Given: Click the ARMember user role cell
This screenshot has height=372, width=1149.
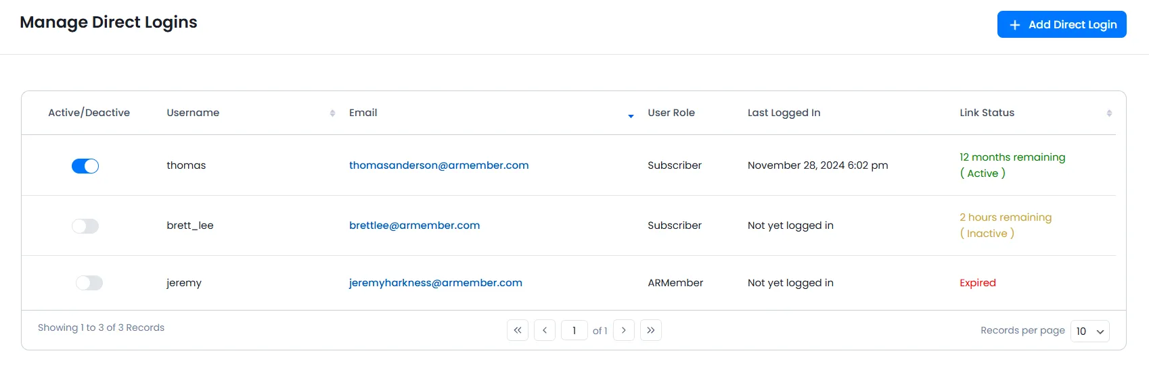Looking at the screenshot, I should point(675,283).
